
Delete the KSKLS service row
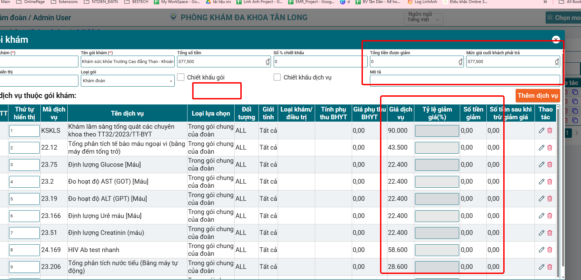pyautogui.click(x=550, y=130)
